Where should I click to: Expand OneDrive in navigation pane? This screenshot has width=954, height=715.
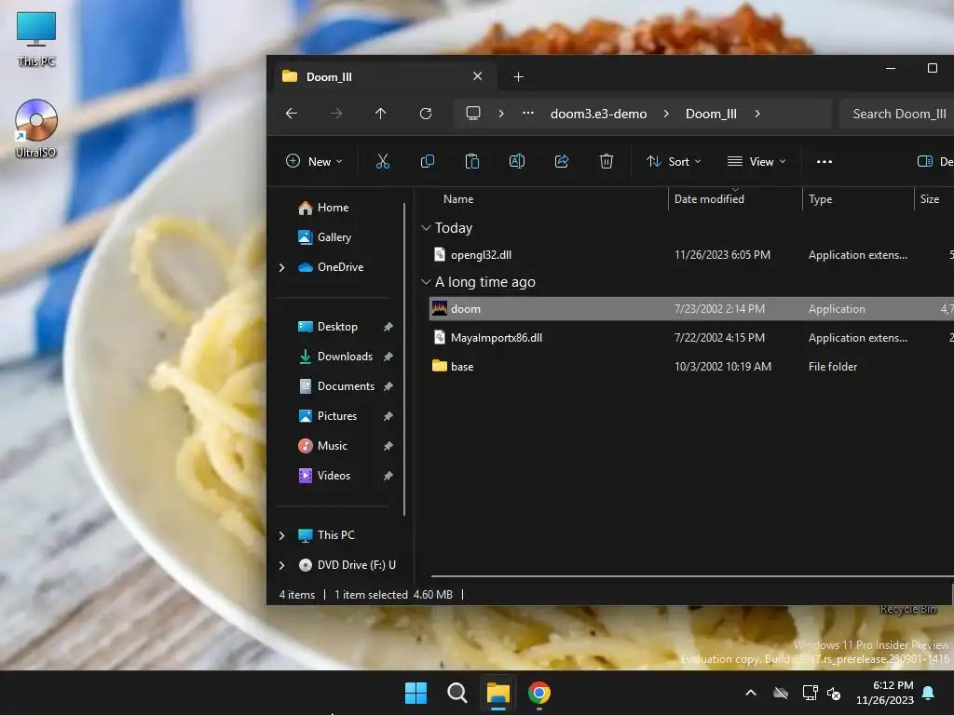(281, 267)
